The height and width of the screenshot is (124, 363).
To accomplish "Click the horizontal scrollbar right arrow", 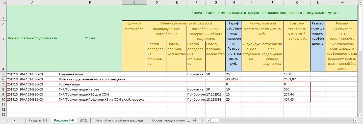I will click(356, 120).
